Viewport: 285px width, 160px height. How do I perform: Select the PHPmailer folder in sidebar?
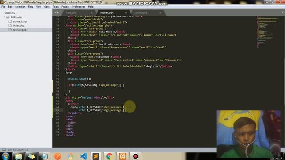[16, 17]
